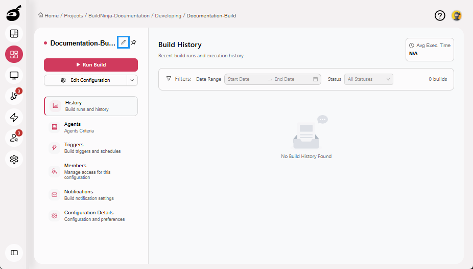
Task: Click the BuildNinja logo icon
Action: (x=14, y=13)
